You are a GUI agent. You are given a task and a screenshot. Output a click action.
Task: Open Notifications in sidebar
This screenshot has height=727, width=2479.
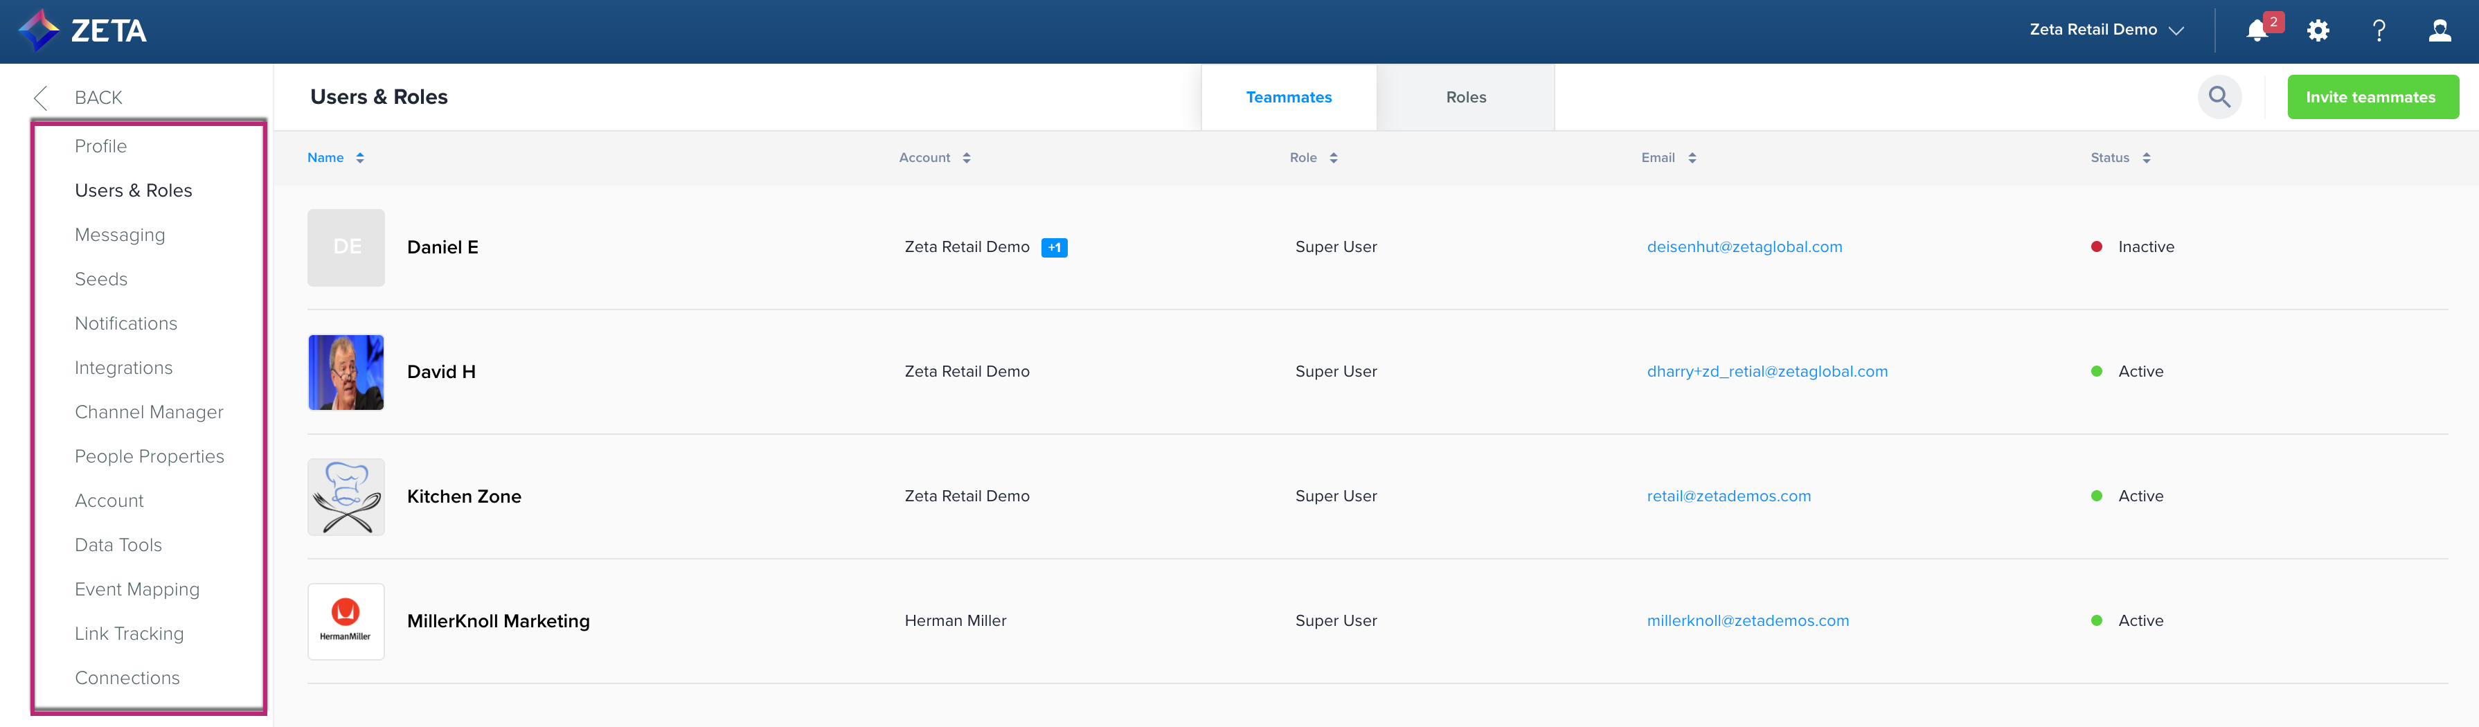tap(126, 323)
